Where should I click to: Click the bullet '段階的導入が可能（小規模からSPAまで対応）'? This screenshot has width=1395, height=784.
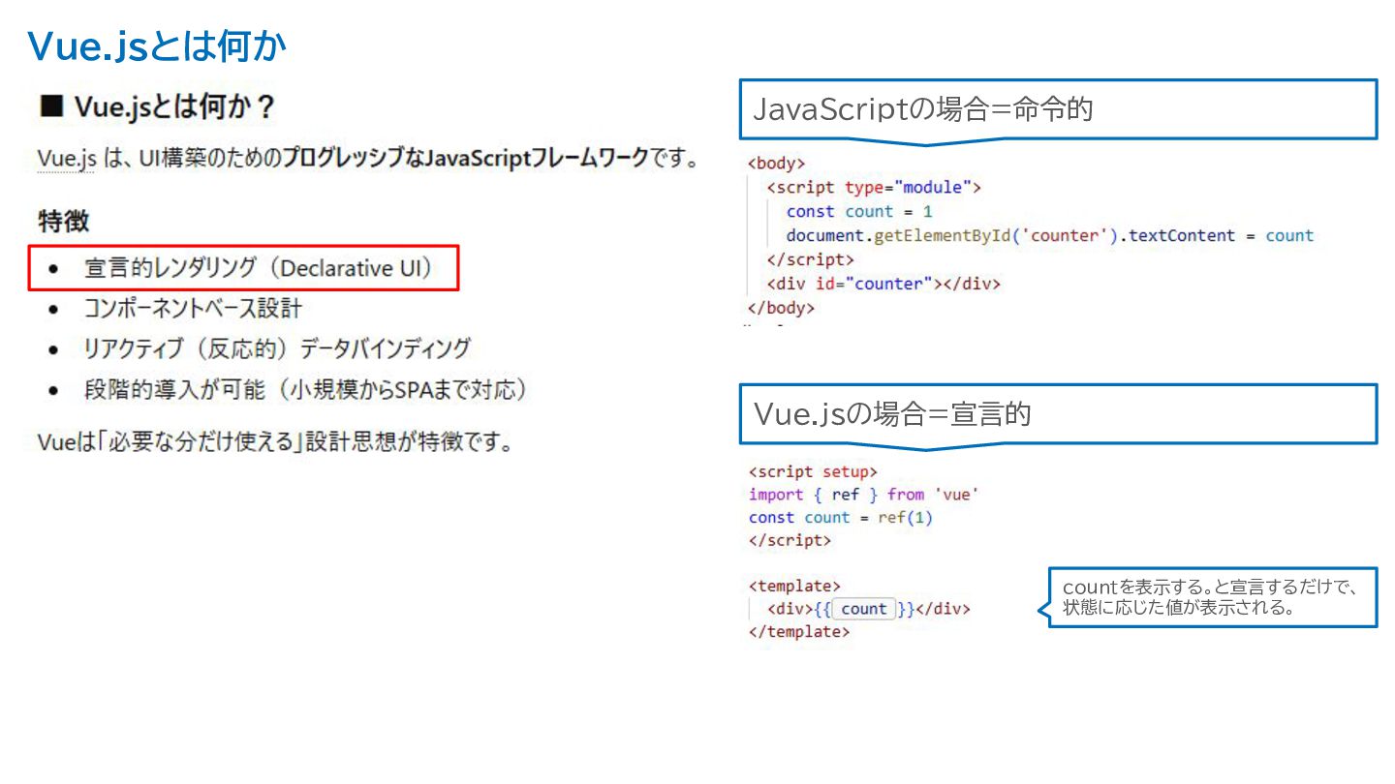pos(305,390)
